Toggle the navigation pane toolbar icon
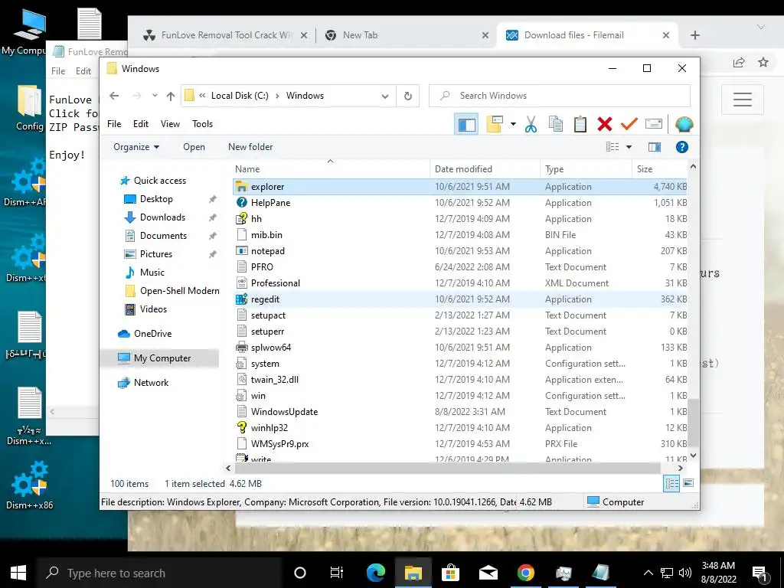Screen dimensions: 784x588 [466, 124]
